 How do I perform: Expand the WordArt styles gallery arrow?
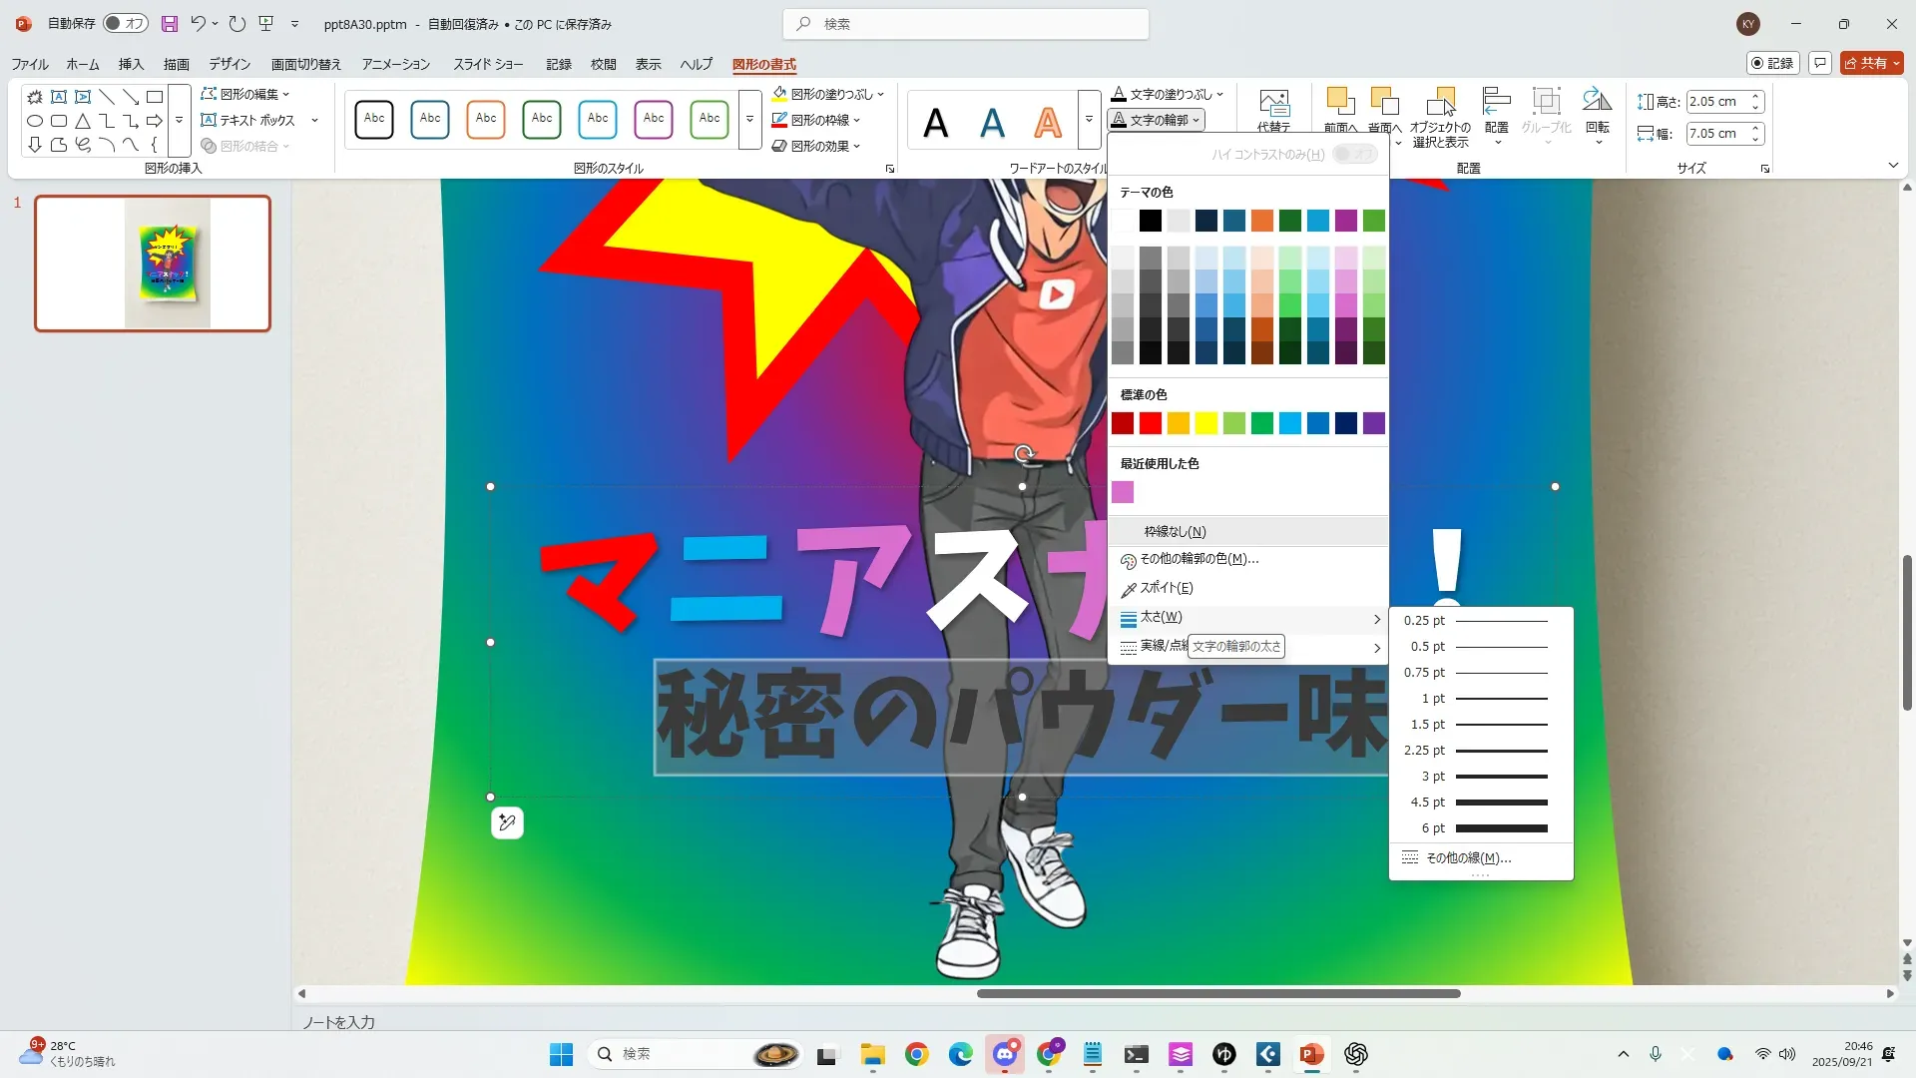[1089, 120]
